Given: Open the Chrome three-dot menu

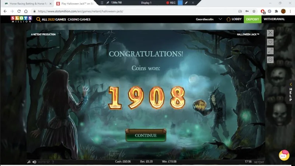Looking at the screenshot, I should tap(291, 11).
